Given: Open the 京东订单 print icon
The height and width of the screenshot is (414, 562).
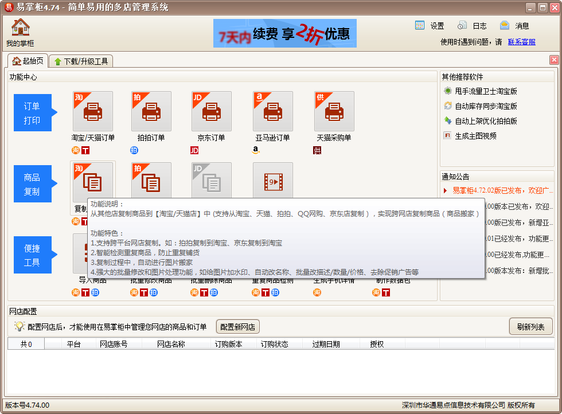Looking at the screenshot, I should [x=212, y=111].
